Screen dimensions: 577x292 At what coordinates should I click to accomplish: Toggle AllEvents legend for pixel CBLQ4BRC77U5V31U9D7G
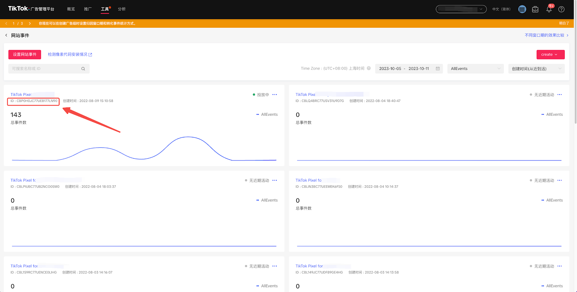(552, 115)
